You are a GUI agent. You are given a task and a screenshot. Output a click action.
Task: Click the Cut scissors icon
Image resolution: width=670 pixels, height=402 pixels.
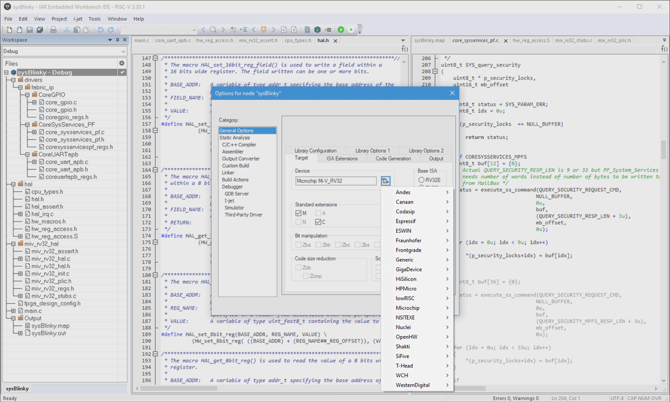[x=67, y=30]
